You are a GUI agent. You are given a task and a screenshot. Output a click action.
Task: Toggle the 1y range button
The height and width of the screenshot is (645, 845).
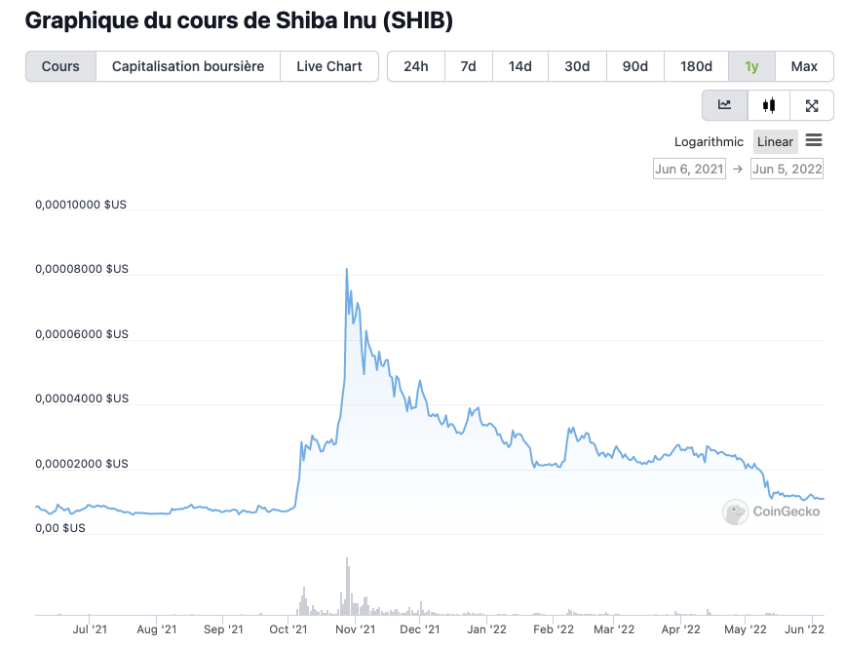tap(751, 66)
